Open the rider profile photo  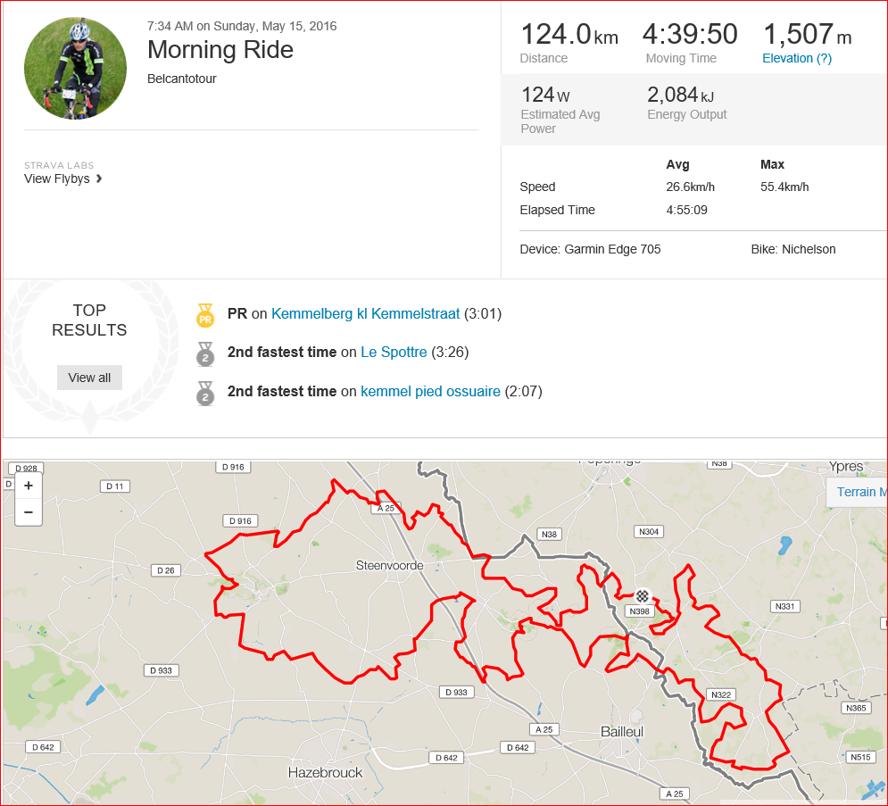(75, 68)
